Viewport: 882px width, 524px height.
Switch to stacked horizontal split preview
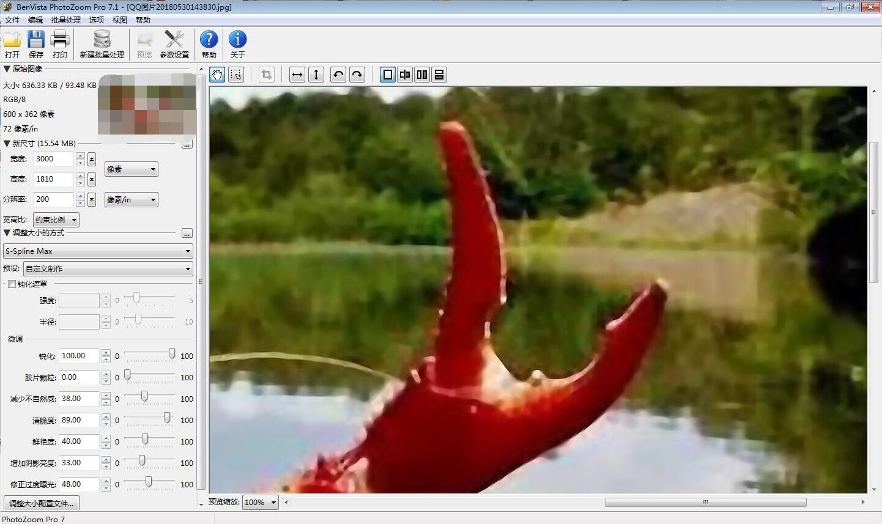click(x=439, y=75)
